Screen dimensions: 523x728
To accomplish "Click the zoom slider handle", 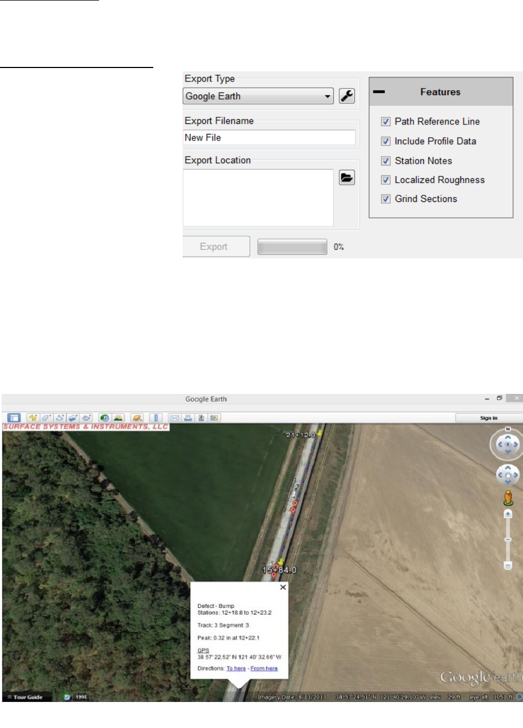I will [508, 539].
